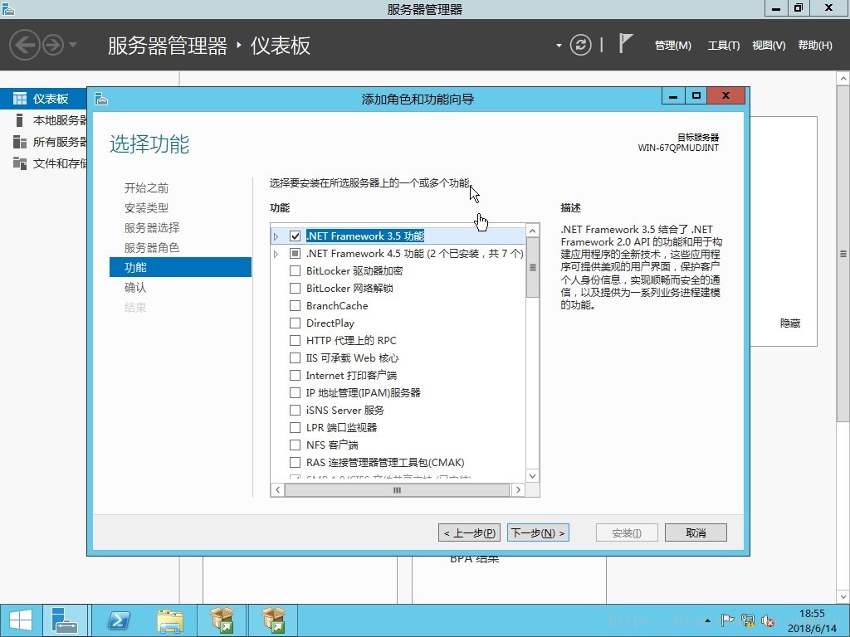Viewport: 850px width, 637px height.
Task: Click the features list horizontal scrollbar thumb
Action: click(398, 489)
